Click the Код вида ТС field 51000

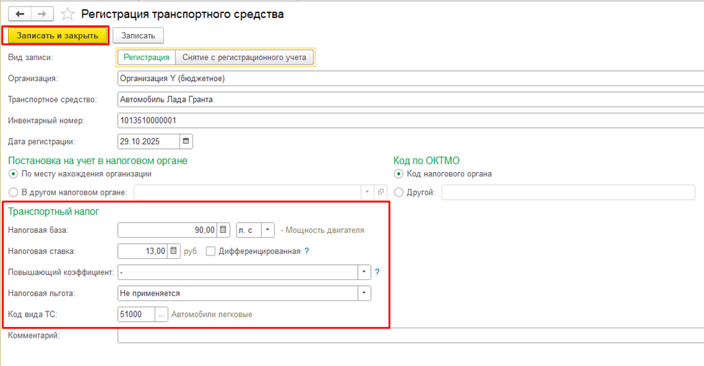click(137, 315)
